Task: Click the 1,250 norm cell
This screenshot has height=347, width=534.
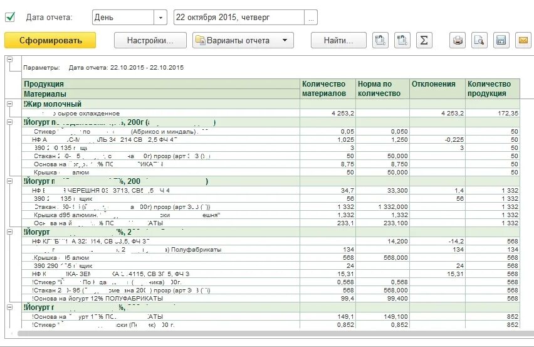Action: 382,140
